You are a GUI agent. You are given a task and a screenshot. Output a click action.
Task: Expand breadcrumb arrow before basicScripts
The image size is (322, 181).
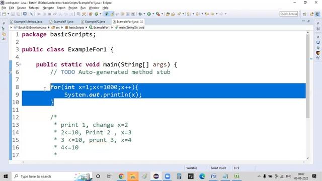pos(62,28)
